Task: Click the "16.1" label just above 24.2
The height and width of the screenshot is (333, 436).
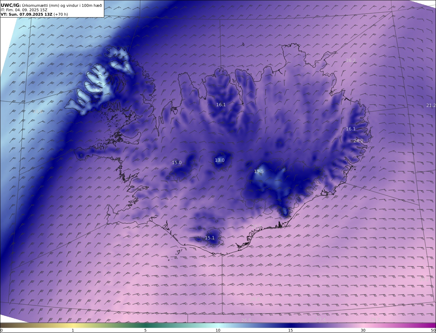Action: pyautogui.click(x=351, y=129)
